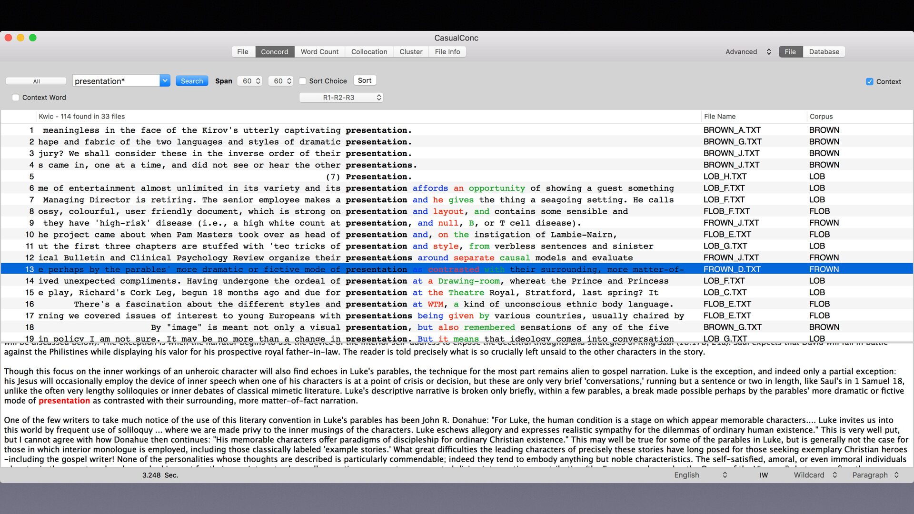
Task: Click the left Span stepper arrows
Action: 258,81
